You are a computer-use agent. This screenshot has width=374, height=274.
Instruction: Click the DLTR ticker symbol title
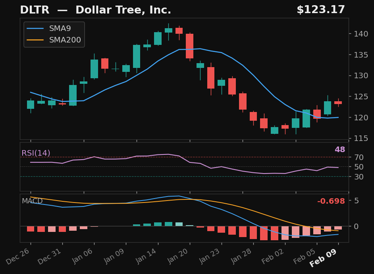[35, 10]
